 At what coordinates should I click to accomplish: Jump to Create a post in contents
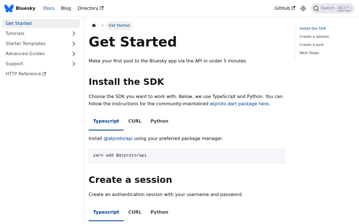pyautogui.click(x=312, y=45)
